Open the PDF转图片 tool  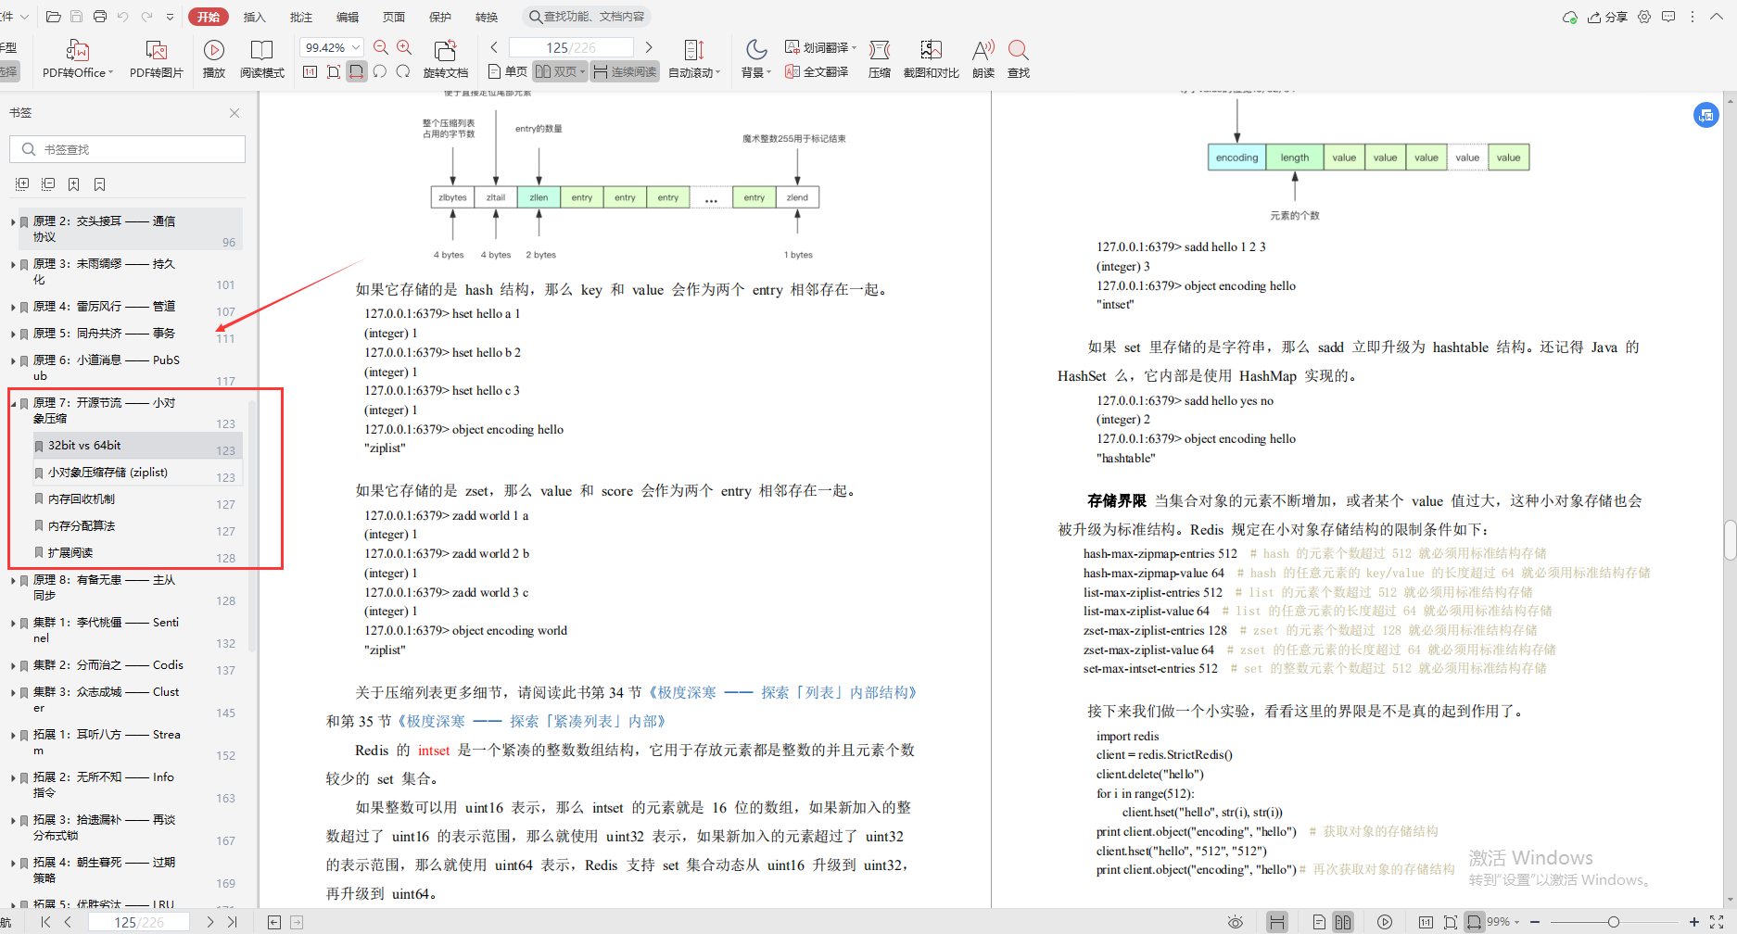click(156, 58)
